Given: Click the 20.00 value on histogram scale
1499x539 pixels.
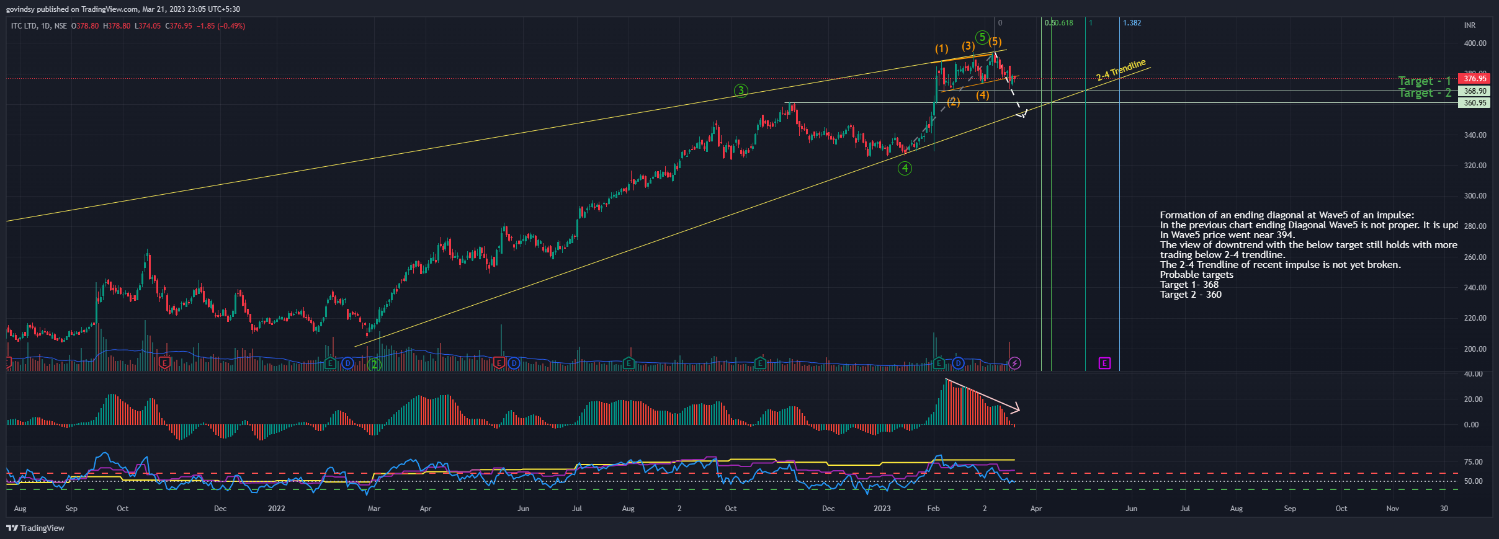Looking at the screenshot, I should (x=1473, y=399).
